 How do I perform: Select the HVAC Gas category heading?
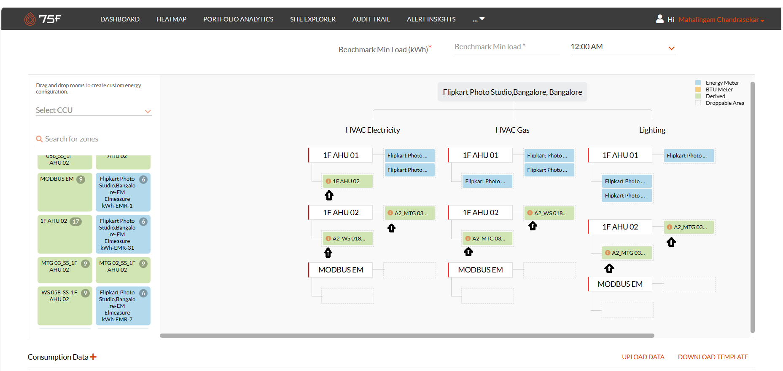tap(512, 130)
